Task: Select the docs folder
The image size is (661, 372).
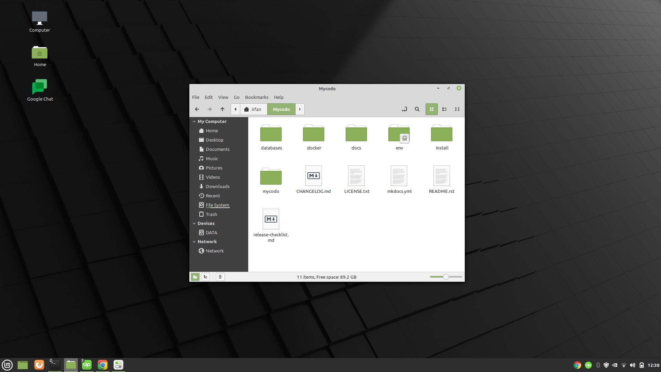Action: (x=356, y=137)
